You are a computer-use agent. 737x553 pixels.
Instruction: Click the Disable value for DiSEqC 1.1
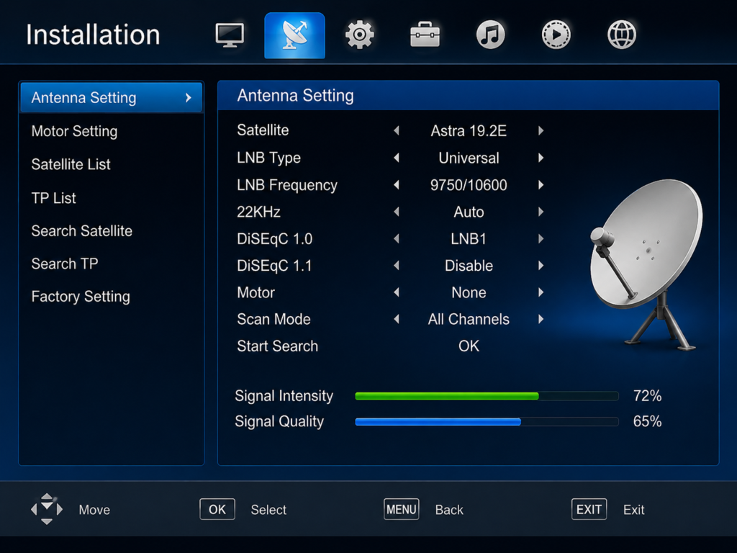click(x=469, y=266)
